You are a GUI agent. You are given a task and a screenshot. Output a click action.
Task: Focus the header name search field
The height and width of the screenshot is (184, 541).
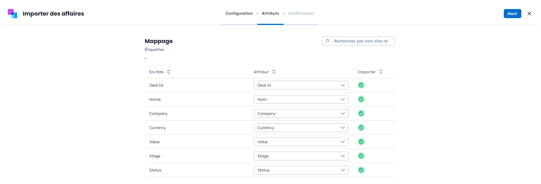(361, 41)
